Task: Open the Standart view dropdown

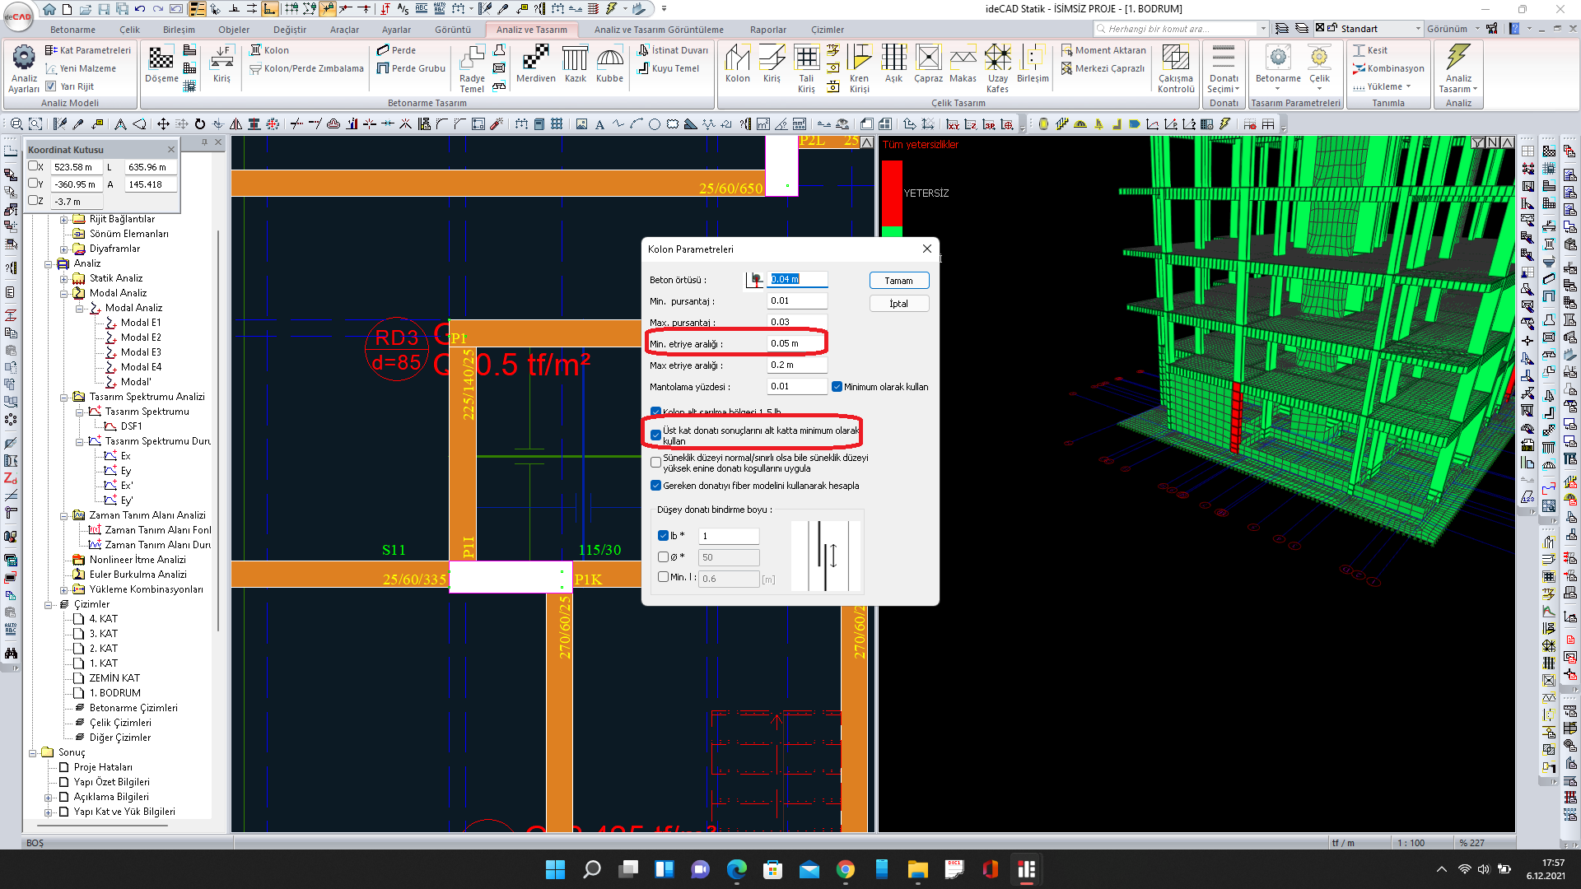Action: pos(1417,29)
